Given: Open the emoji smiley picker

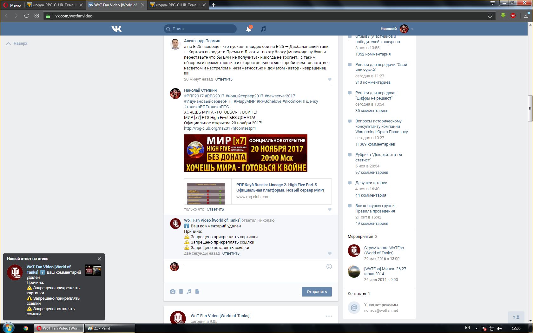Looking at the screenshot, I should pyautogui.click(x=329, y=266).
